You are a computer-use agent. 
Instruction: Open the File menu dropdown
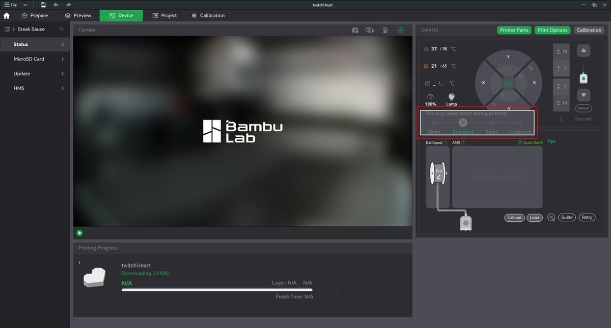click(x=16, y=5)
